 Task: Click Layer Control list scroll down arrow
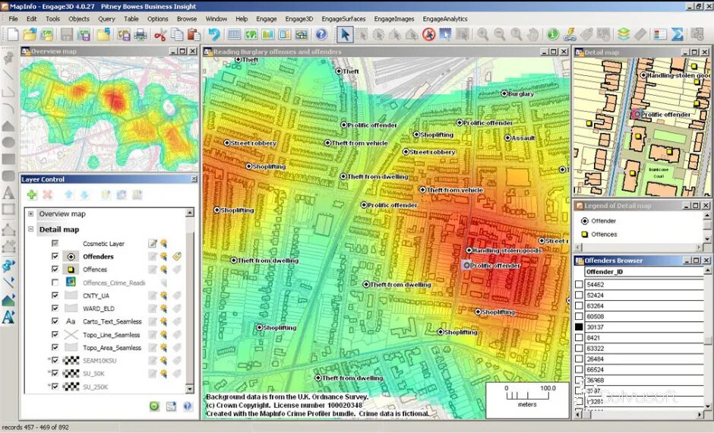point(190,389)
